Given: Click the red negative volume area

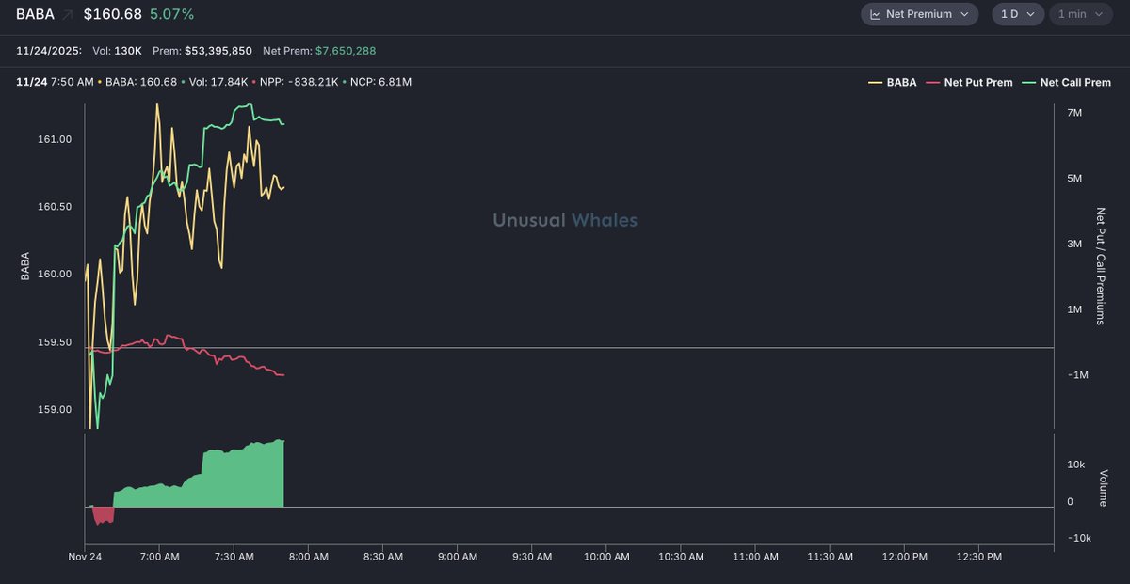Looking at the screenshot, I should click(103, 514).
